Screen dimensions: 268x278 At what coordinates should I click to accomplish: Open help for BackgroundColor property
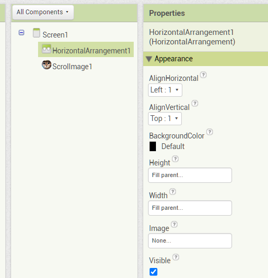tap(210, 132)
